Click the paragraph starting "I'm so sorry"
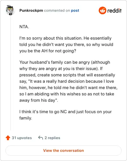 click(x=66, y=44)
